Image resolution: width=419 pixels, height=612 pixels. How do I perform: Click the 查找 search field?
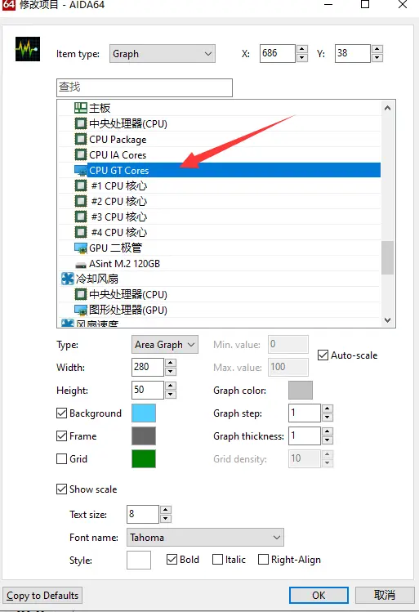pyautogui.click(x=145, y=87)
